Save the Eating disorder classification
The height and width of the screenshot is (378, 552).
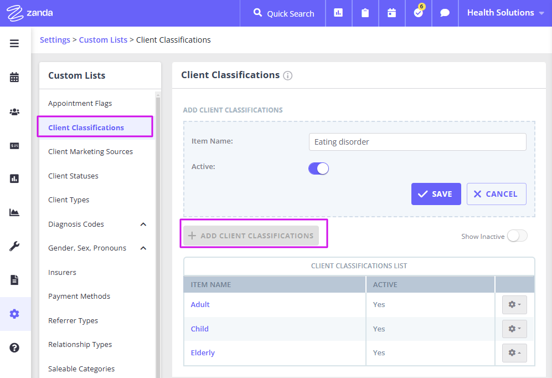(436, 193)
